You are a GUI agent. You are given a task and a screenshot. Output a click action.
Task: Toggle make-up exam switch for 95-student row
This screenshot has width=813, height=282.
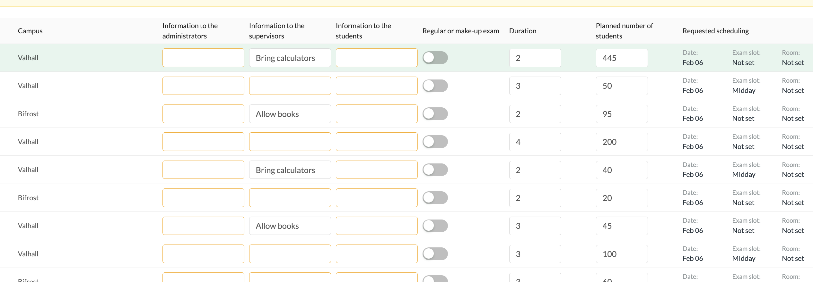click(x=435, y=114)
